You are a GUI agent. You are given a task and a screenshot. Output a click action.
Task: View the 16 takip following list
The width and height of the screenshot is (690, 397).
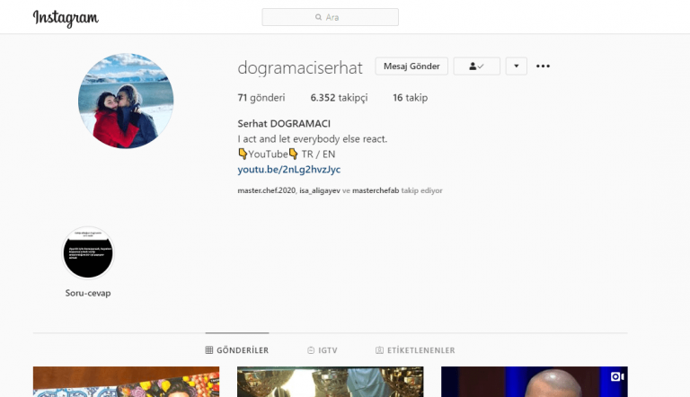click(x=410, y=97)
